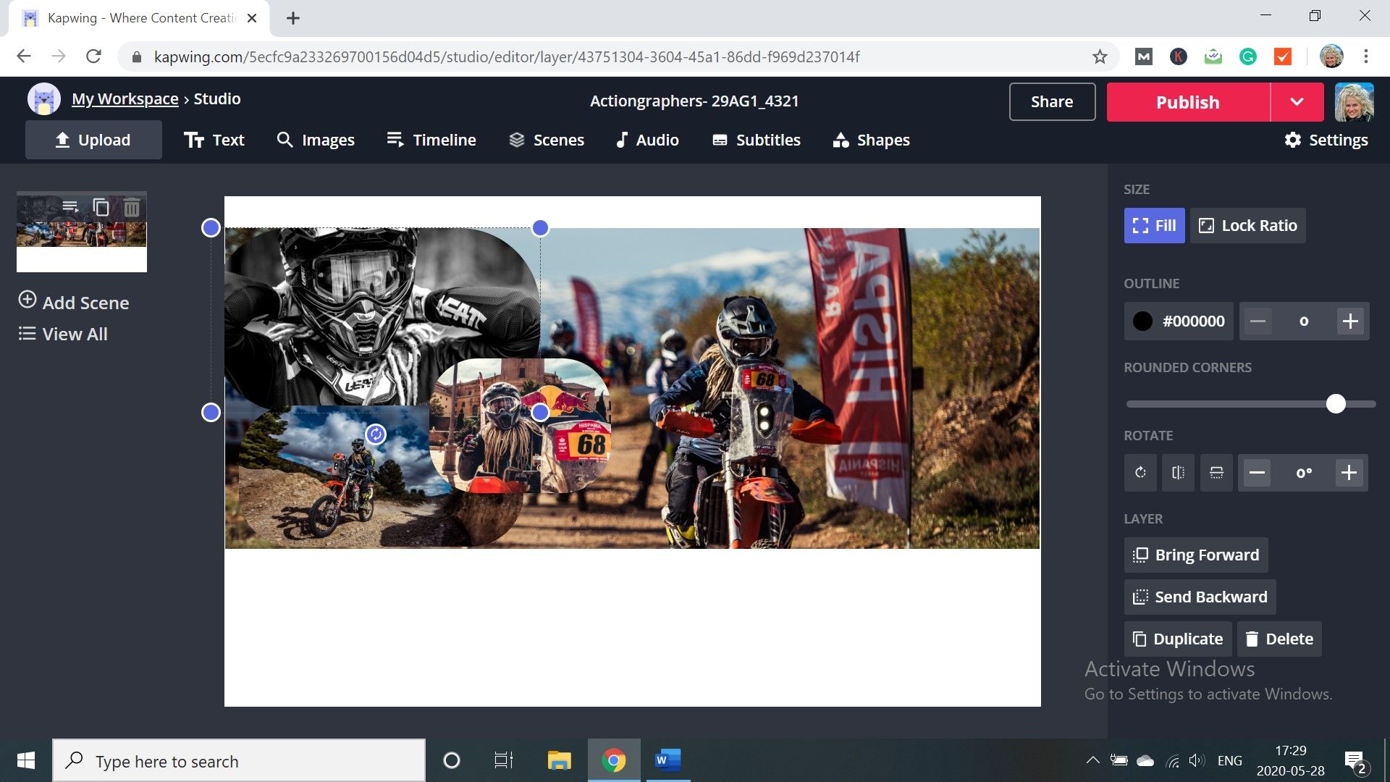This screenshot has height=782, width=1390.
Task: Bookmark this page with the star icon
Action: 1100,56
